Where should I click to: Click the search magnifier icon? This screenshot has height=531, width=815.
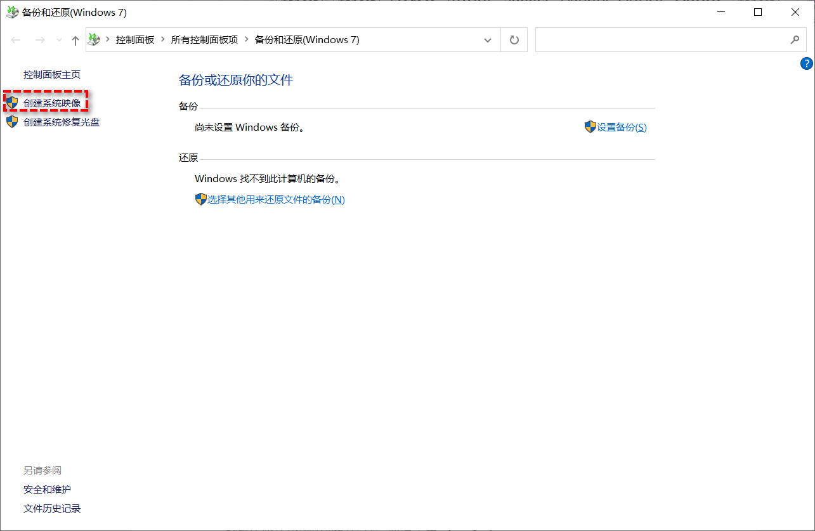(795, 39)
